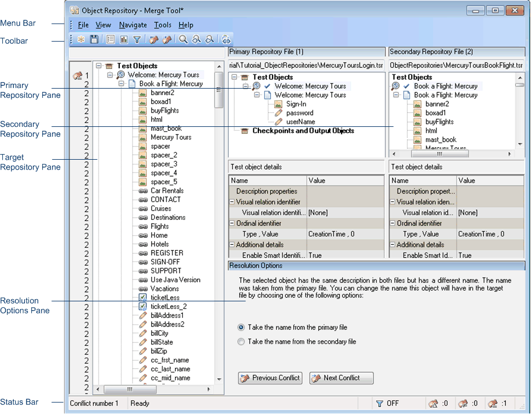Toggle the ticketLess checkbox in target tree
Screen dimensions: 531x414
point(142,297)
